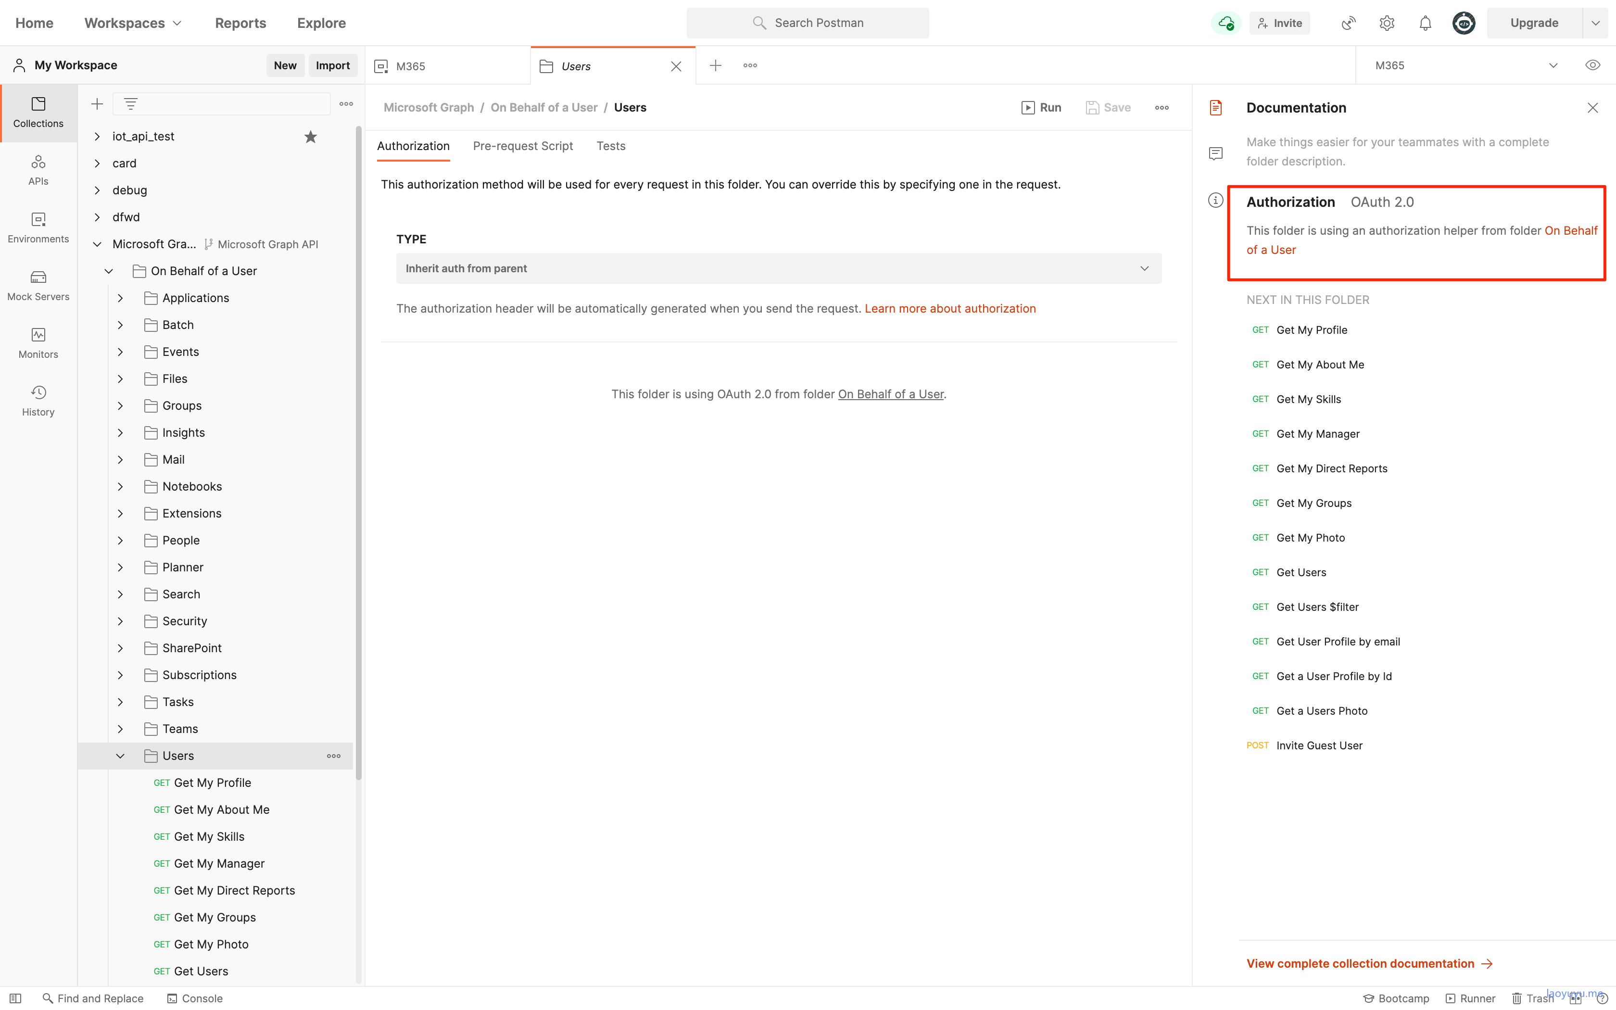
Task: Switch to the Pre-request Script tab
Action: click(523, 146)
